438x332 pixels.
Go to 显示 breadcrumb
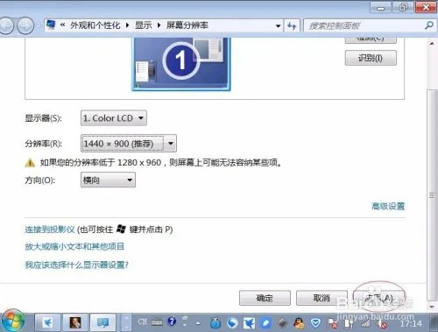click(143, 25)
